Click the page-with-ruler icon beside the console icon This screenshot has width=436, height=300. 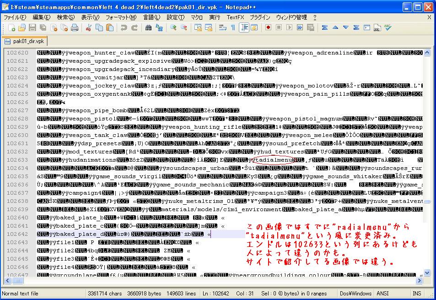(x=377, y=27)
